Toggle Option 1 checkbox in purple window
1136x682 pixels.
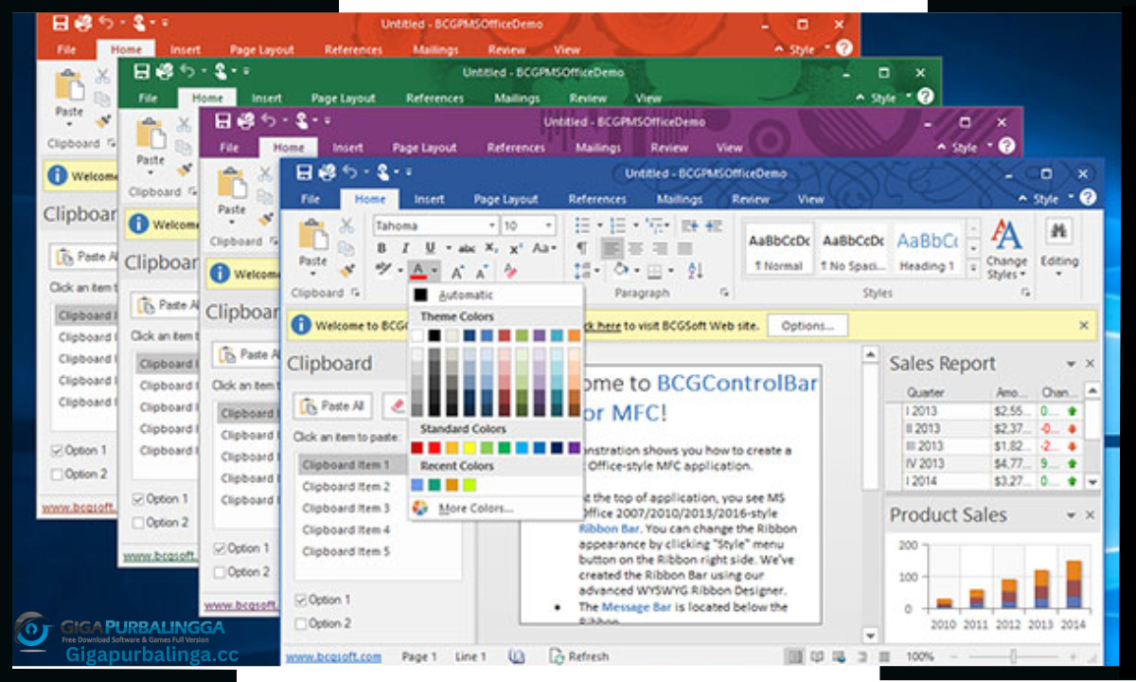pyautogui.click(x=220, y=548)
